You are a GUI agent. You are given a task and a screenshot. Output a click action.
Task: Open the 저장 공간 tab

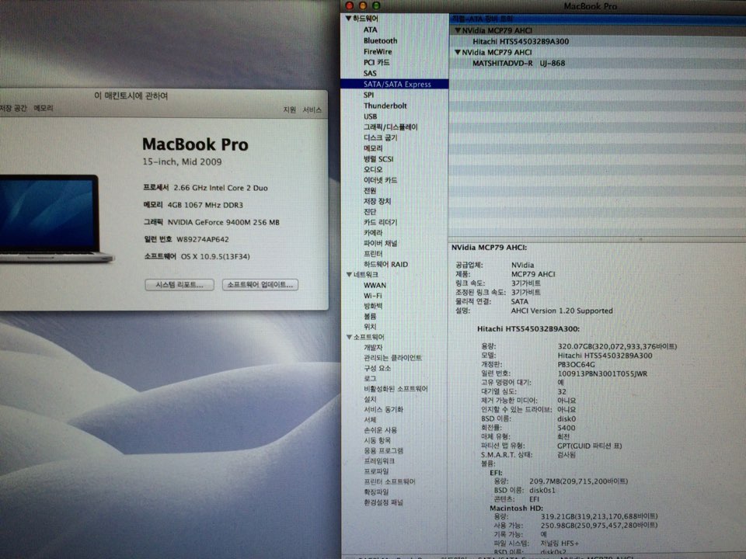[11, 109]
